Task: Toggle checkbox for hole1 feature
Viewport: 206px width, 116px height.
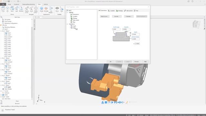Action: click(x=5, y=39)
